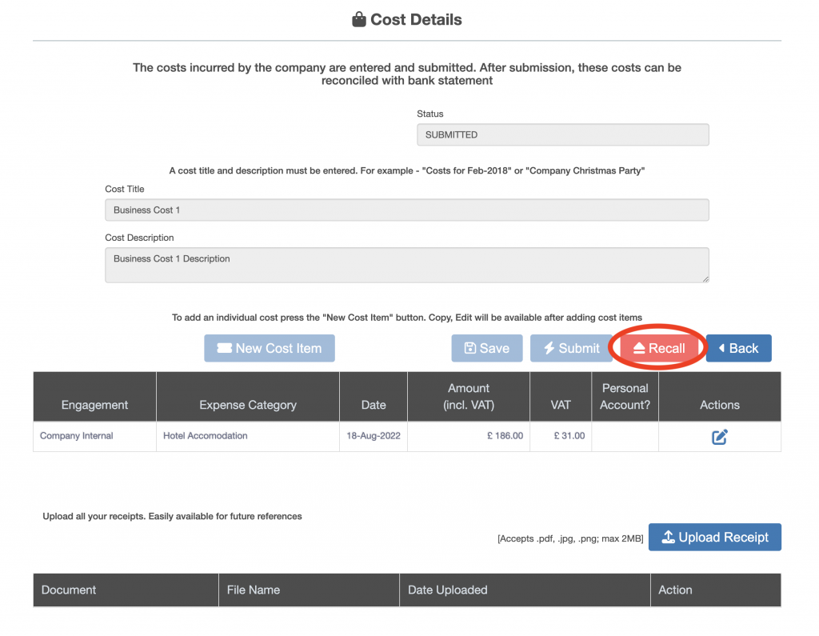Click the Personal Account? column header
This screenshot has height=636, width=819.
pyautogui.click(x=625, y=397)
